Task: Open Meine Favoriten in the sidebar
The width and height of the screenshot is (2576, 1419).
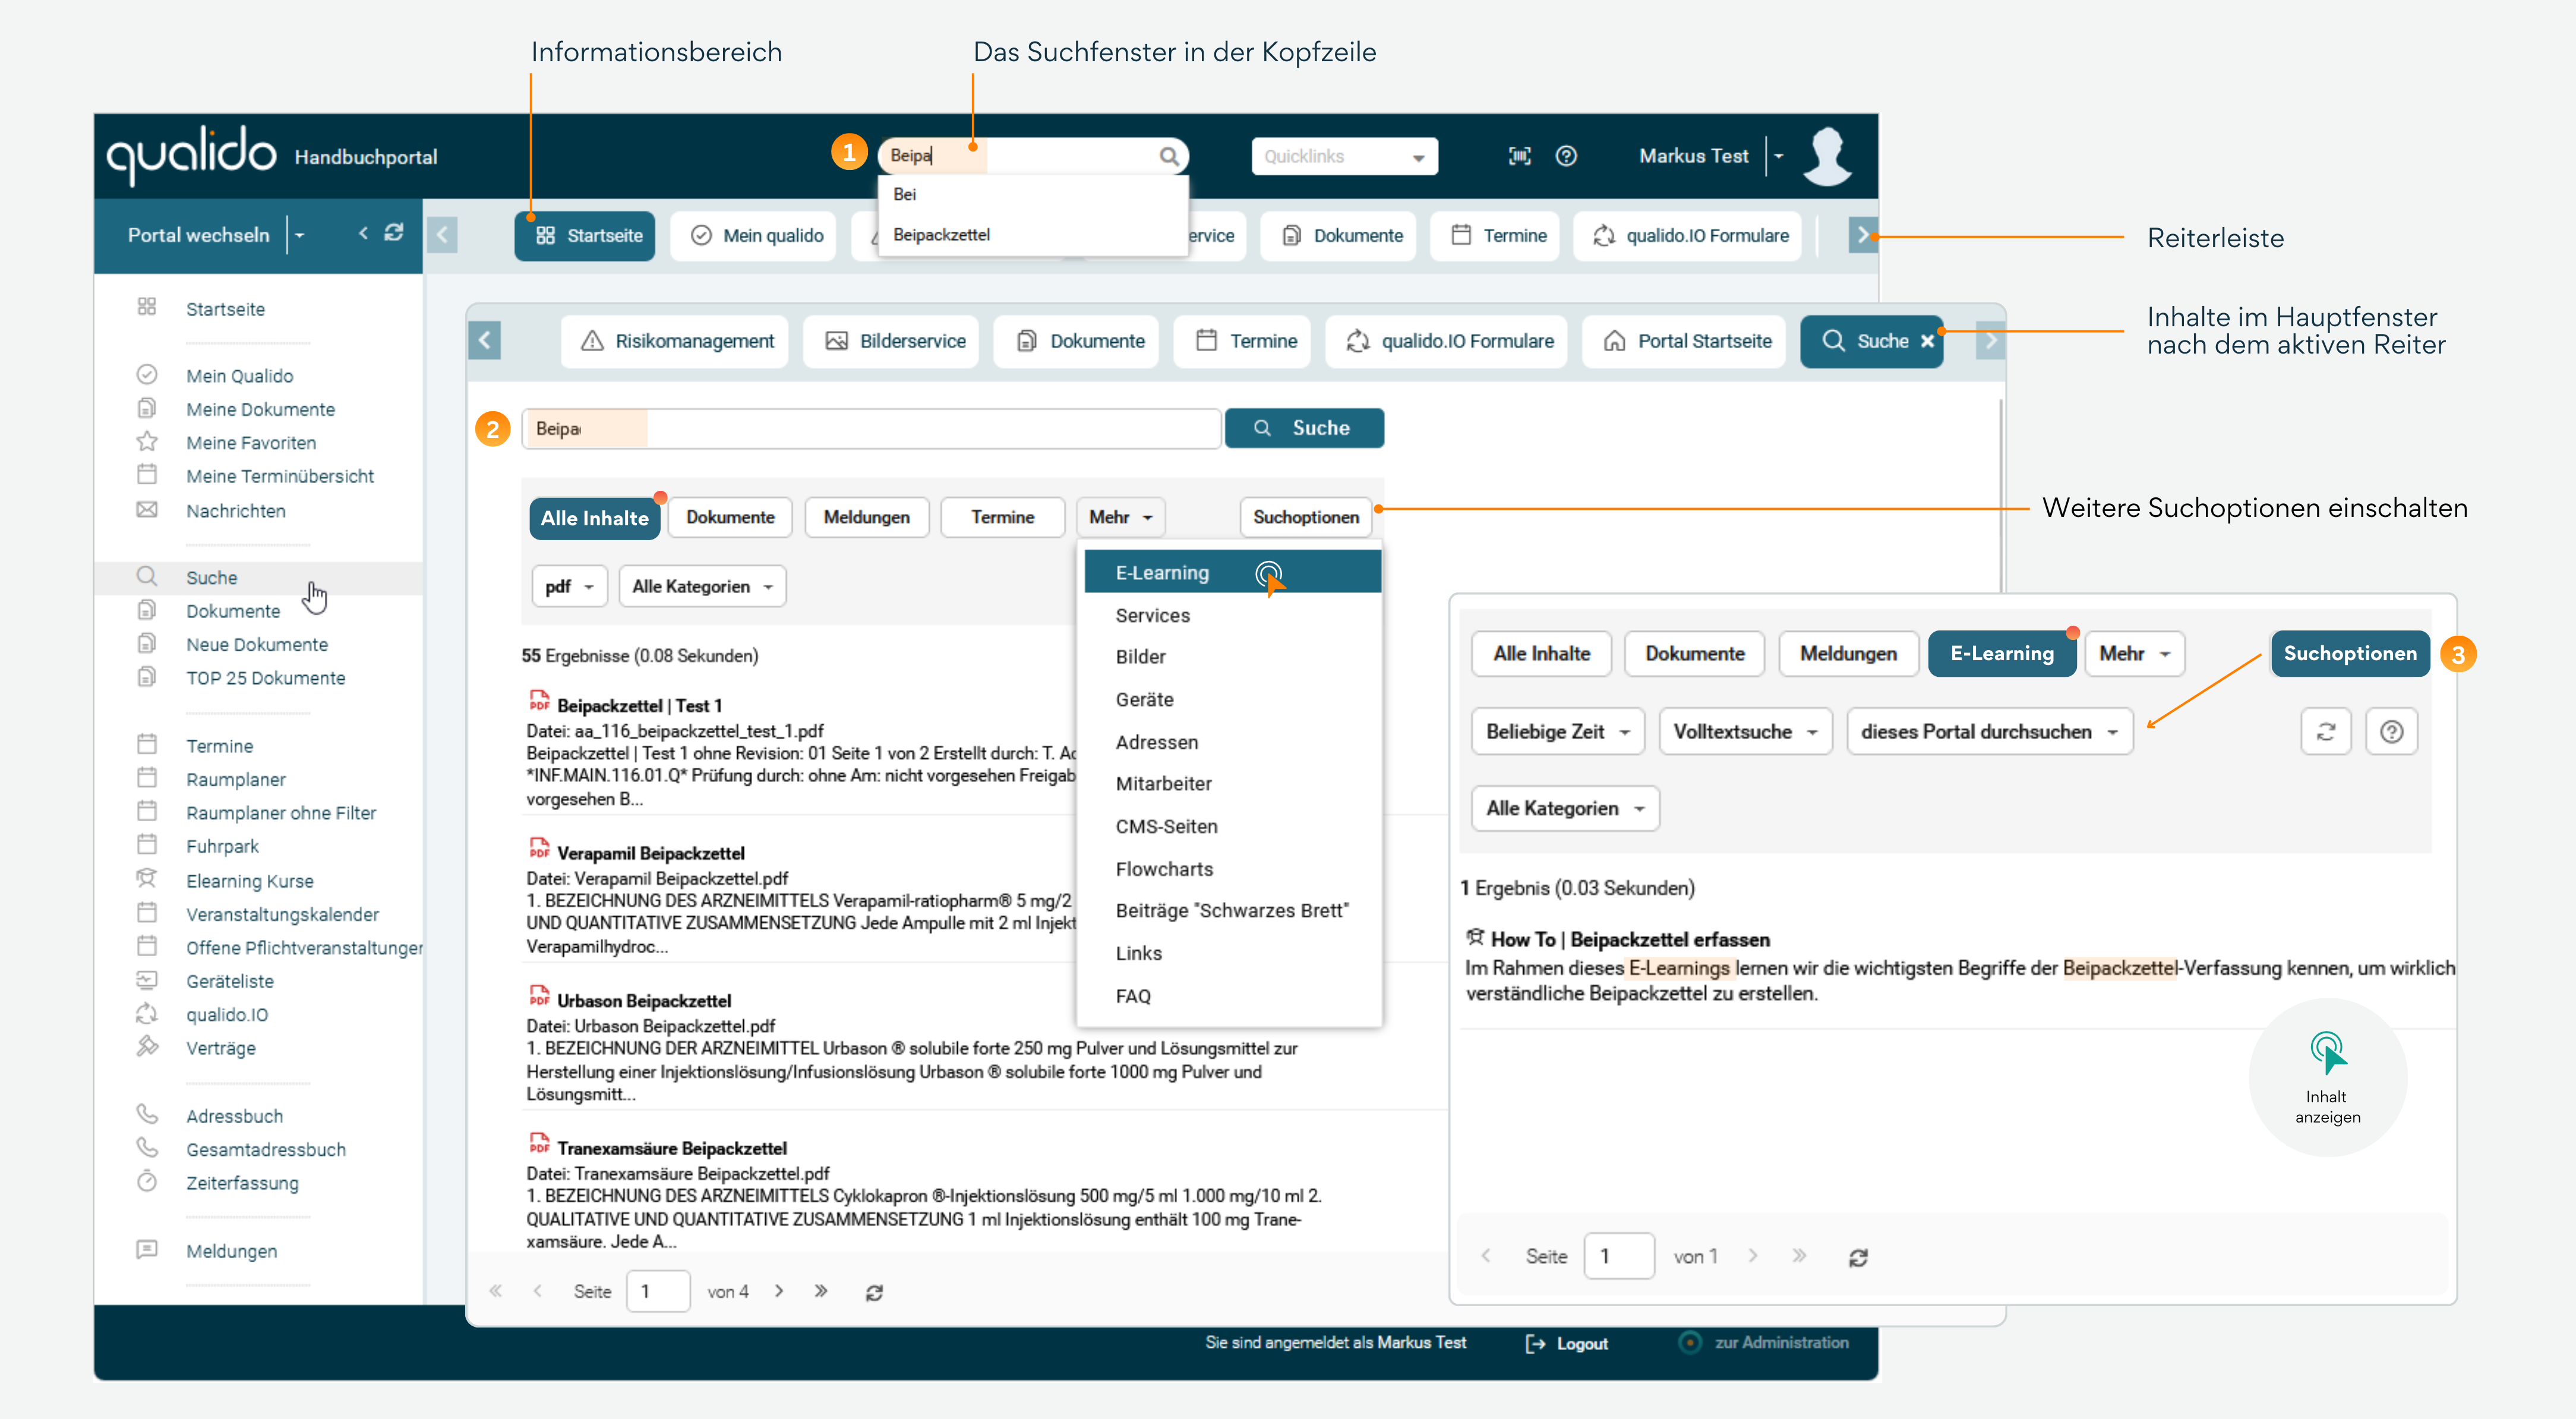Action: click(251, 443)
